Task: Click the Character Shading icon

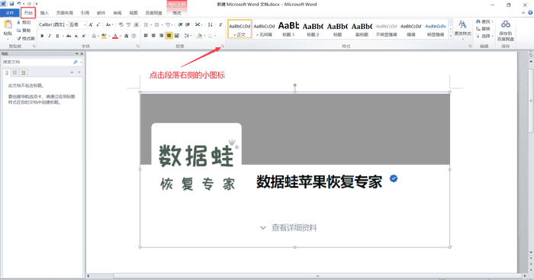Action: pos(127,36)
